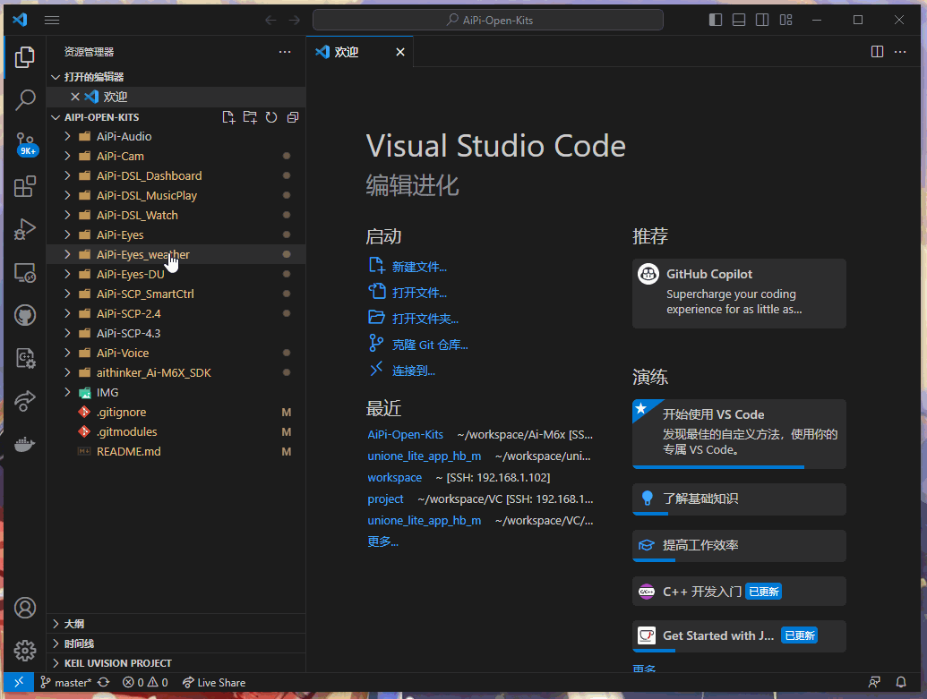Toggle the bottom panel

click(x=739, y=20)
